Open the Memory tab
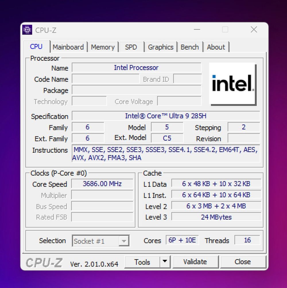287x288 pixels. pyautogui.click(x=103, y=47)
